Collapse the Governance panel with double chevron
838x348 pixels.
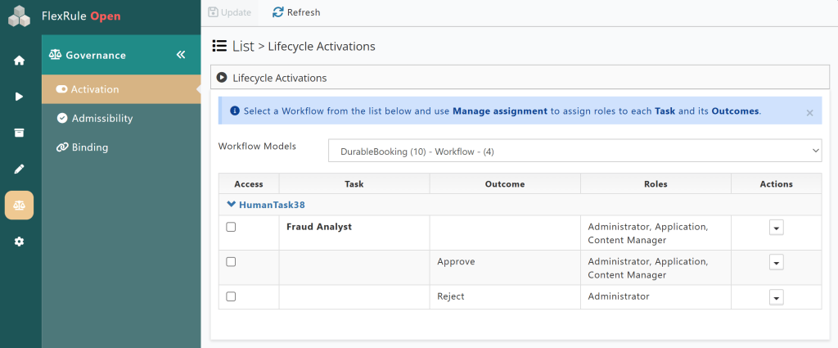coord(181,55)
